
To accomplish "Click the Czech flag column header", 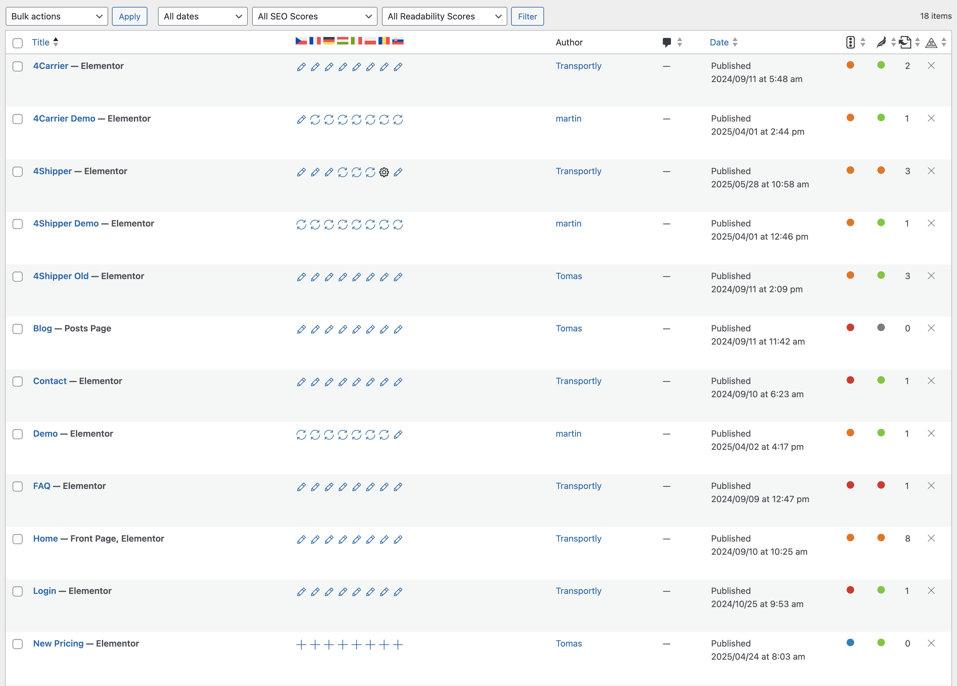I will 301,41.
